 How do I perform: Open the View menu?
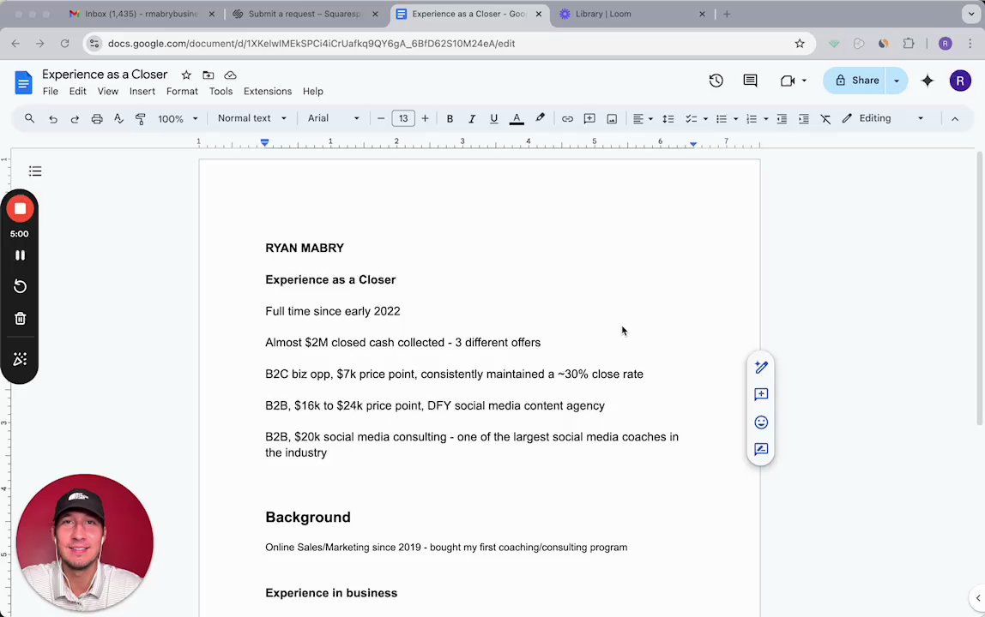[x=108, y=91]
